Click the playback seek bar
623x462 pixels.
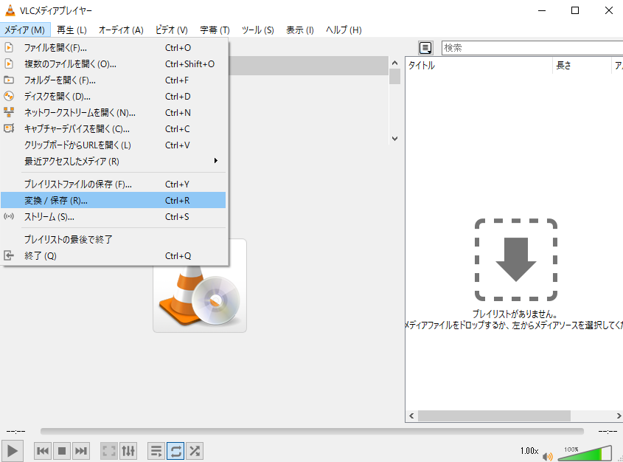(312, 432)
